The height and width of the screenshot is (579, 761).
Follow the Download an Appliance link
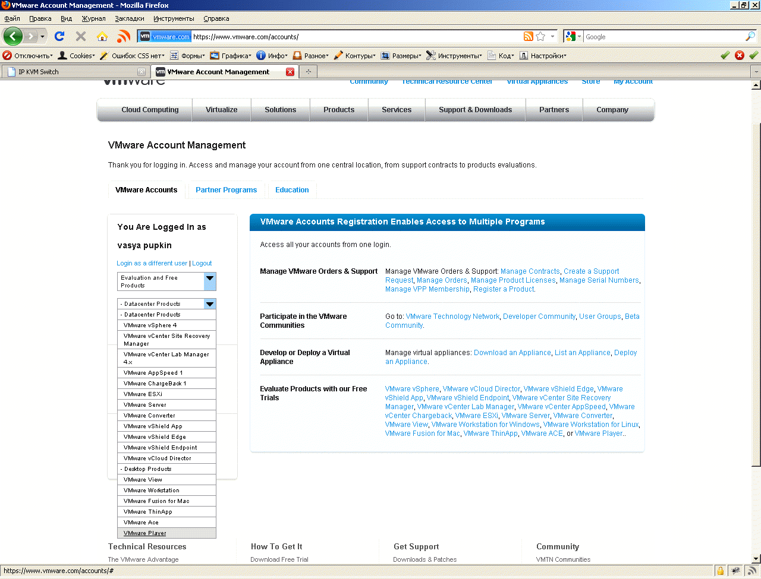(x=512, y=353)
